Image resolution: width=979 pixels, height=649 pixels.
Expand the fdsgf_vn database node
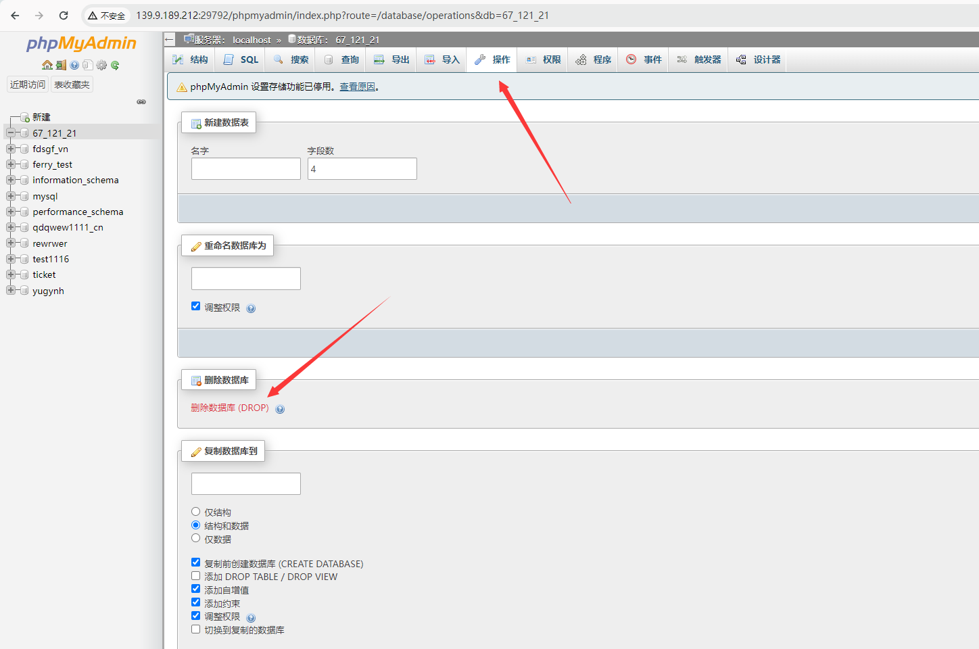point(11,148)
